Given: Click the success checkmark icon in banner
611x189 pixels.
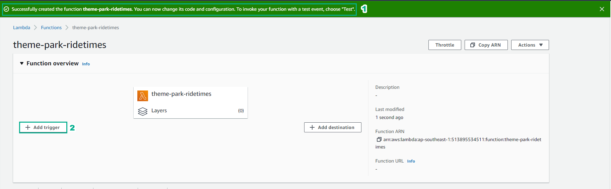Looking at the screenshot, I should 6,9.
